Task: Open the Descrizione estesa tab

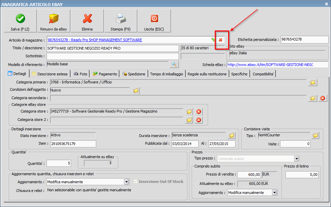Action: coord(50,74)
